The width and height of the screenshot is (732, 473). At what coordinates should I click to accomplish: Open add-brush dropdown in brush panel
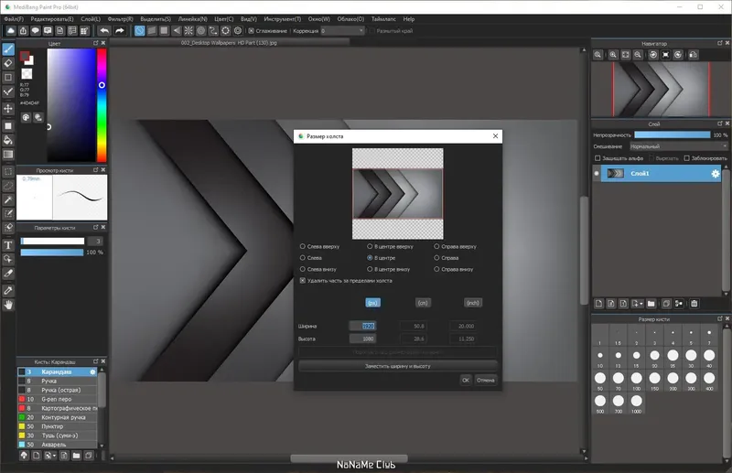click(x=54, y=456)
